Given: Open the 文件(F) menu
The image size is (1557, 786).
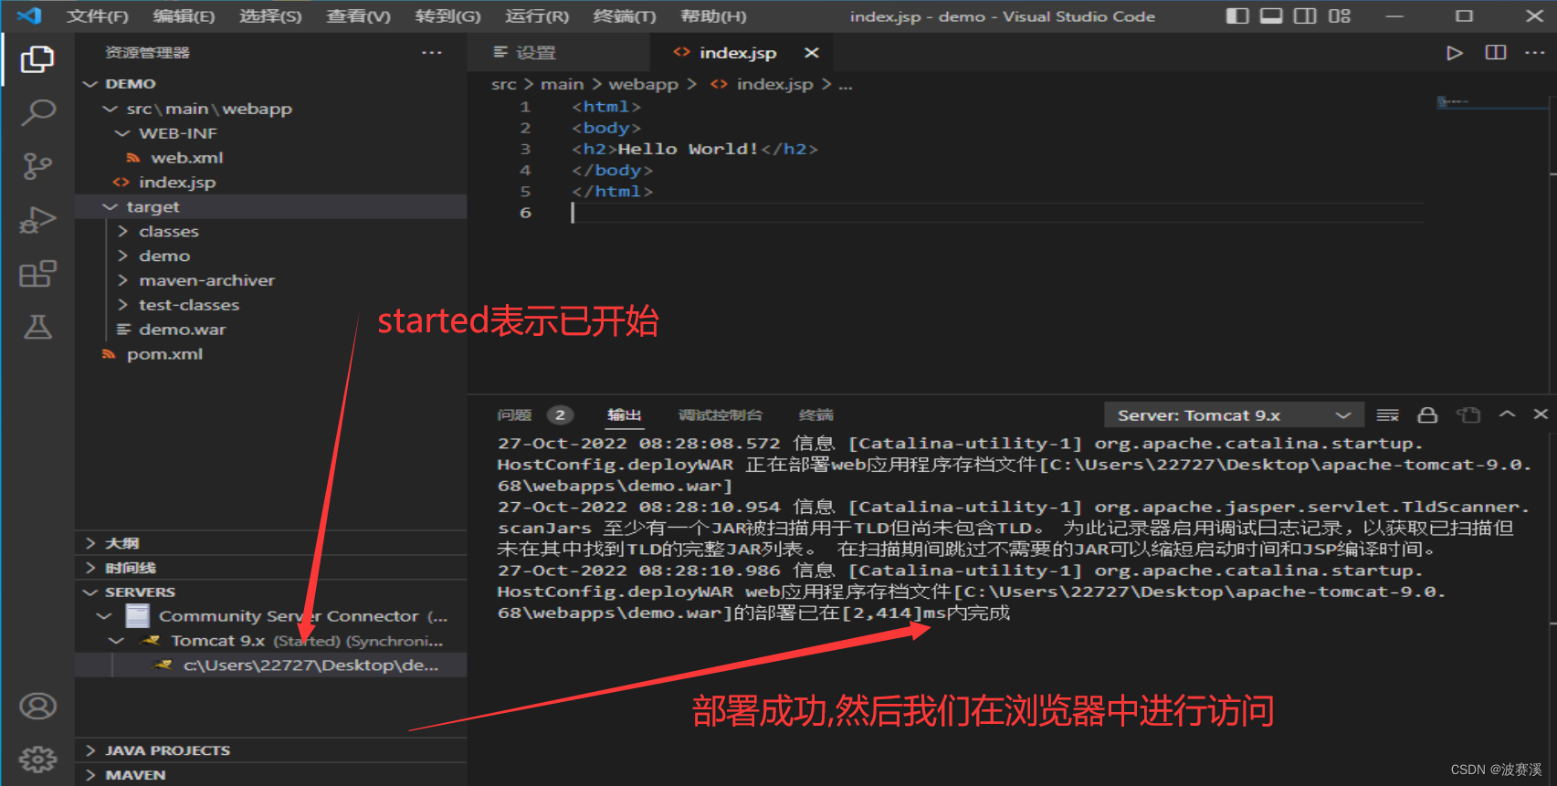Looking at the screenshot, I should 98,16.
